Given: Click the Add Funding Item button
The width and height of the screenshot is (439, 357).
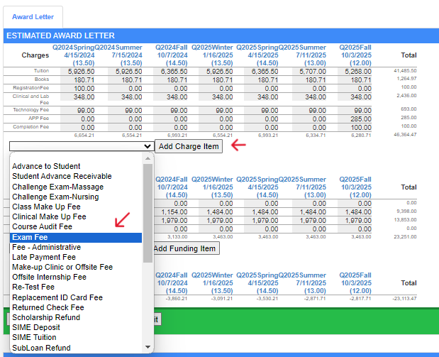Looking at the screenshot, I should click(x=186, y=248).
